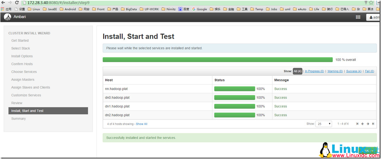Image resolution: width=381 pixels, height=159 pixels.
Task: Click the Ambari logo icon
Action: click(8, 17)
